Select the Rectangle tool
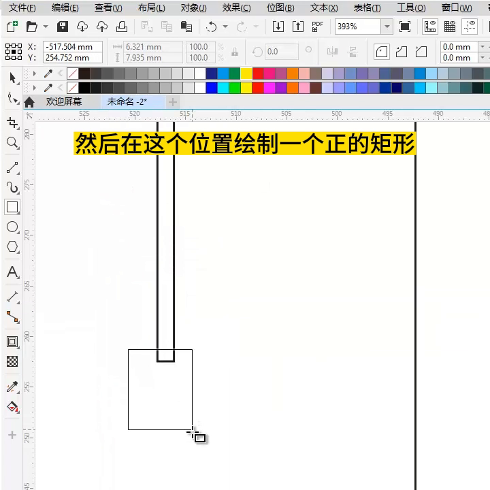490x490 pixels. click(12, 207)
